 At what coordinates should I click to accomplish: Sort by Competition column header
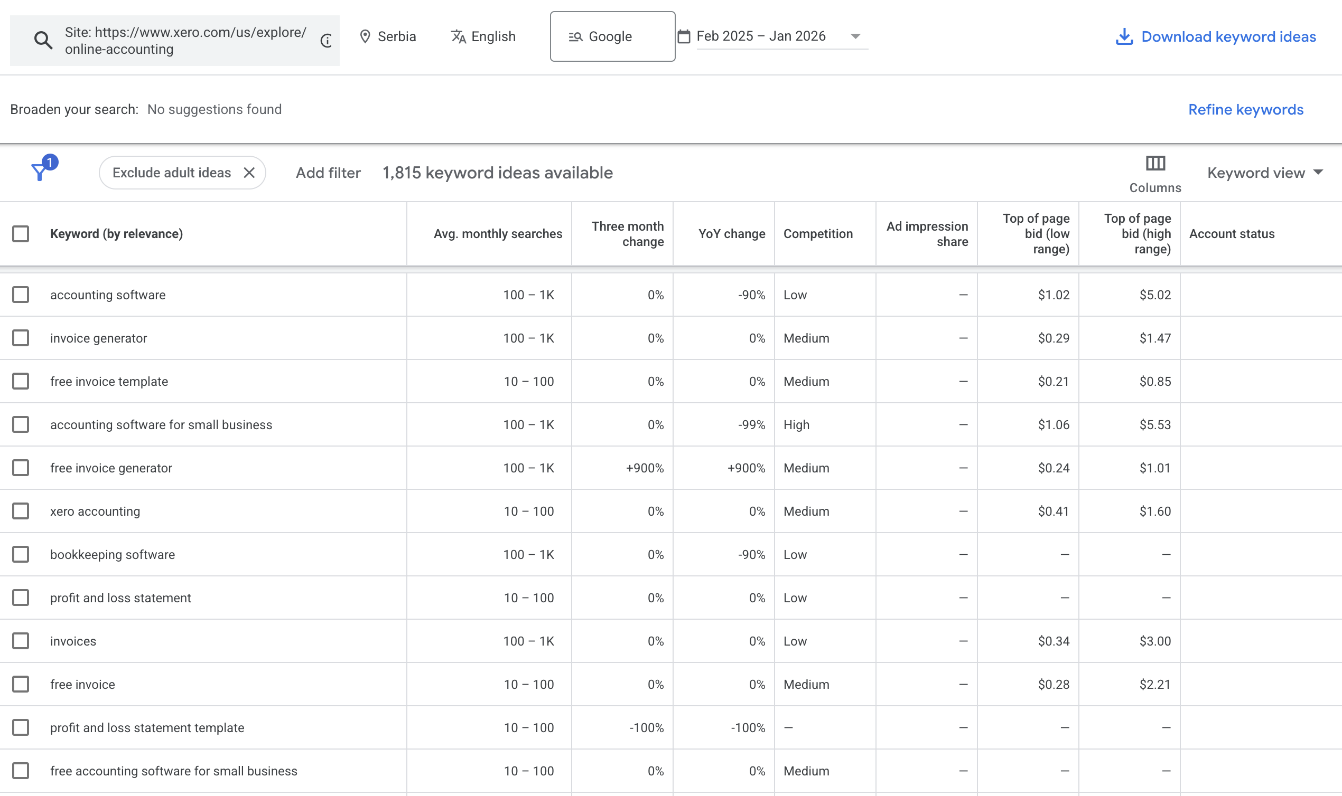coord(817,234)
